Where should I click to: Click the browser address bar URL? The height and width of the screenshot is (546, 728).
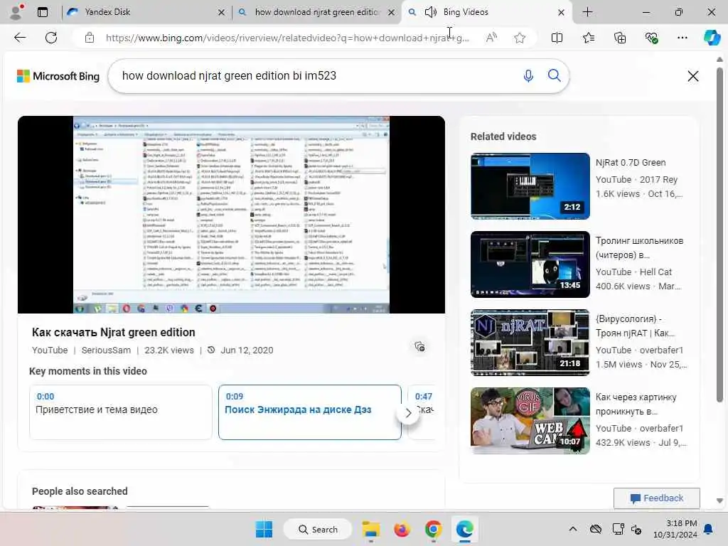click(287, 38)
